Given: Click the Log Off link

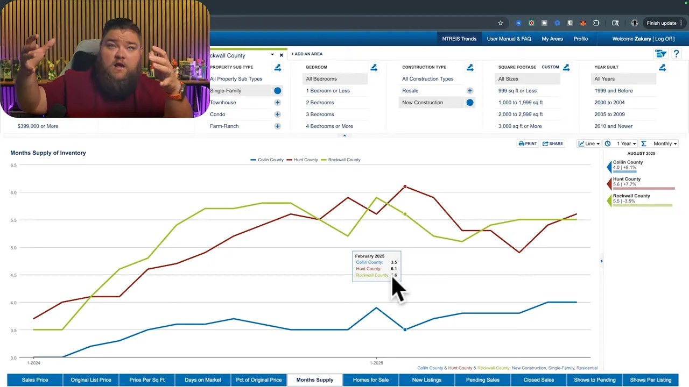Looking at the screenshot, I should 663,39.
